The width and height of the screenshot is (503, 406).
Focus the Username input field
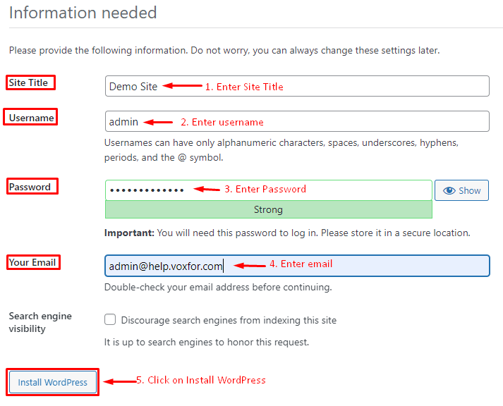pos(297,121)
